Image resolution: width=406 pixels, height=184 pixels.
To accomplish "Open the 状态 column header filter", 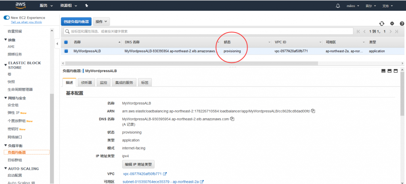I will point(269,42).
